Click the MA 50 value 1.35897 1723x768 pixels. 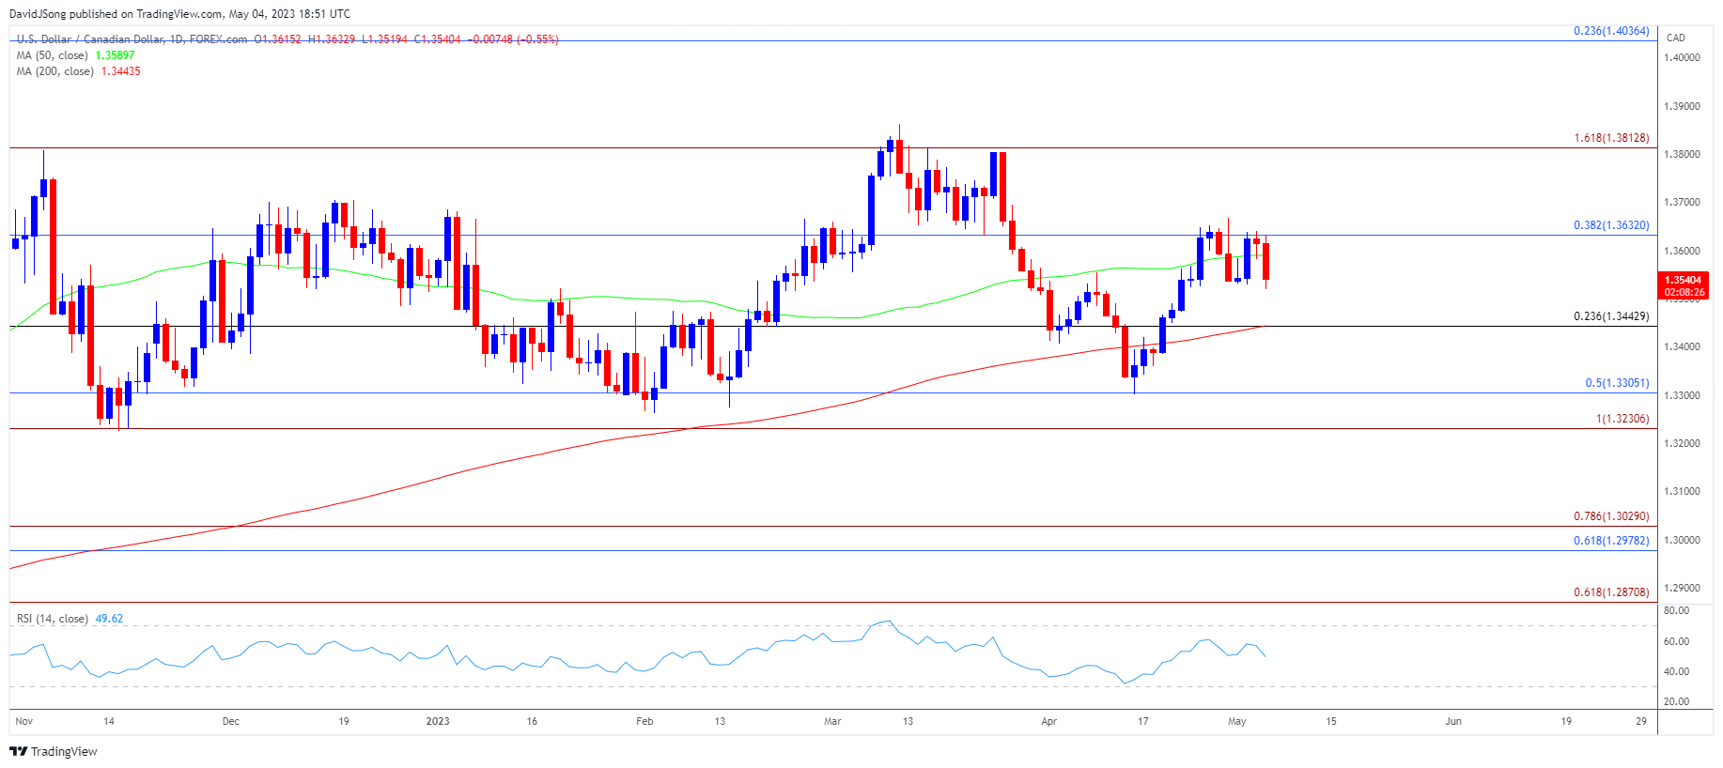click(115, 55)
